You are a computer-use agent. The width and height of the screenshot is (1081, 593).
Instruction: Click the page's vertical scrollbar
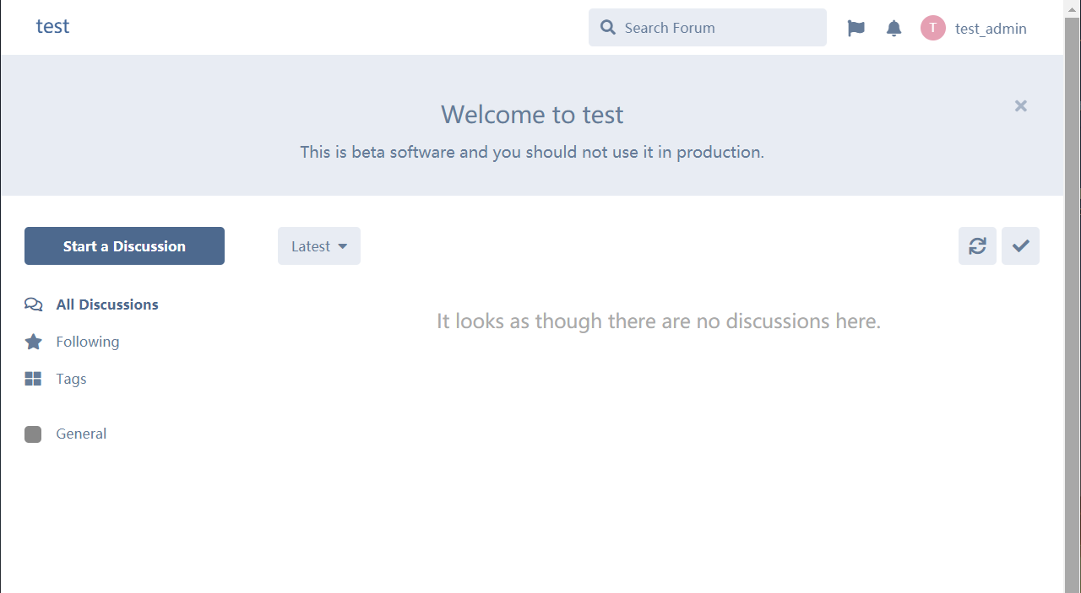pos(1072,295)
